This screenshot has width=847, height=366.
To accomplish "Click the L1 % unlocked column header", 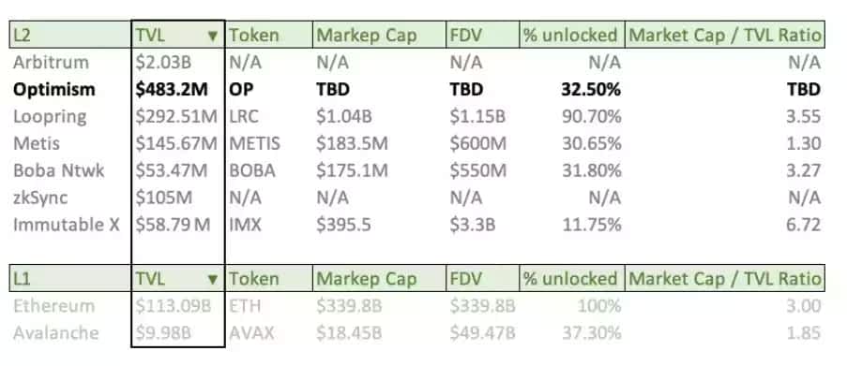I will tap(572, 278).
